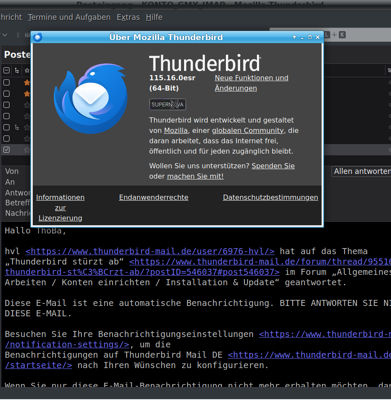Toggle the select-all checkbox in the list header
This screenshot has height=400, width=391.
click(6, 70)
